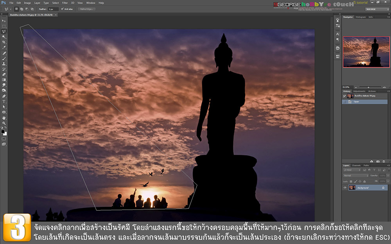Select the Polygonal Lasso tool in toolbox

[4, 32]
